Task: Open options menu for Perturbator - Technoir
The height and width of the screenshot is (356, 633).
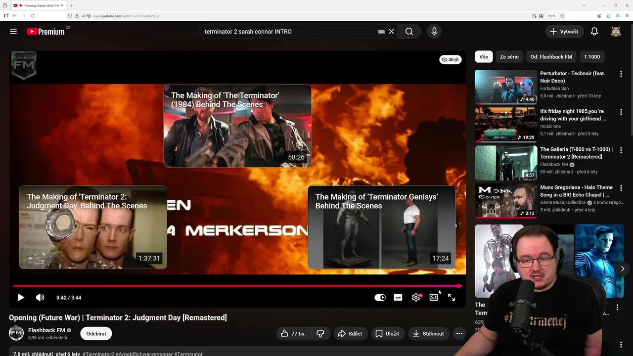Action: pos(621,74)
